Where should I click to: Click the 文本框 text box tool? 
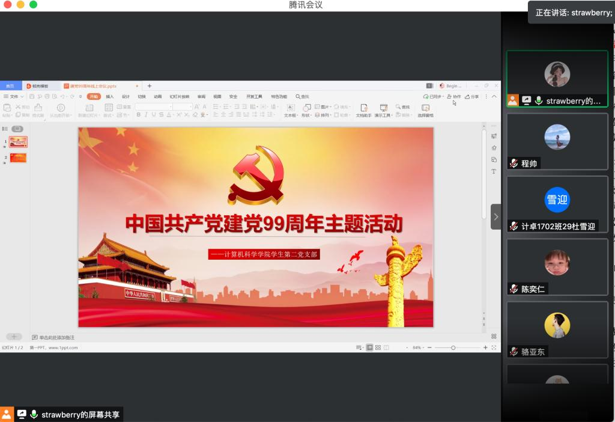[291, 108]
